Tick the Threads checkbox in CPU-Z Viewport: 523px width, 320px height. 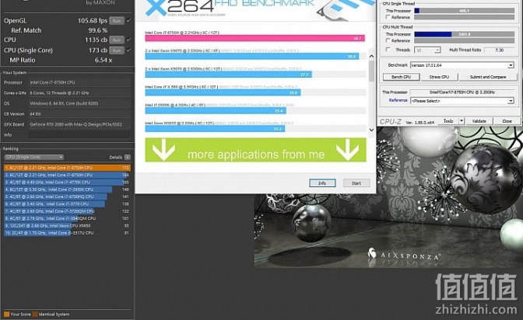click(388, 50)
